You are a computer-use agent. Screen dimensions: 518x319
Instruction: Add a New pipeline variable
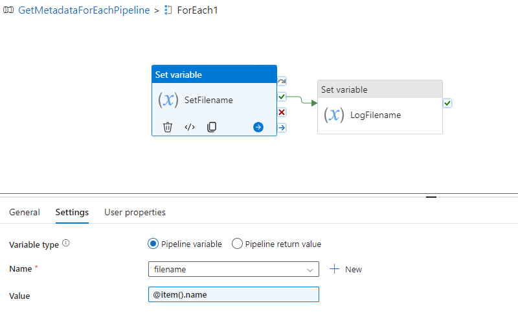click(346, 269)
